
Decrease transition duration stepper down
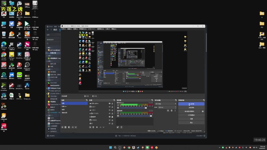pos(176,108)
